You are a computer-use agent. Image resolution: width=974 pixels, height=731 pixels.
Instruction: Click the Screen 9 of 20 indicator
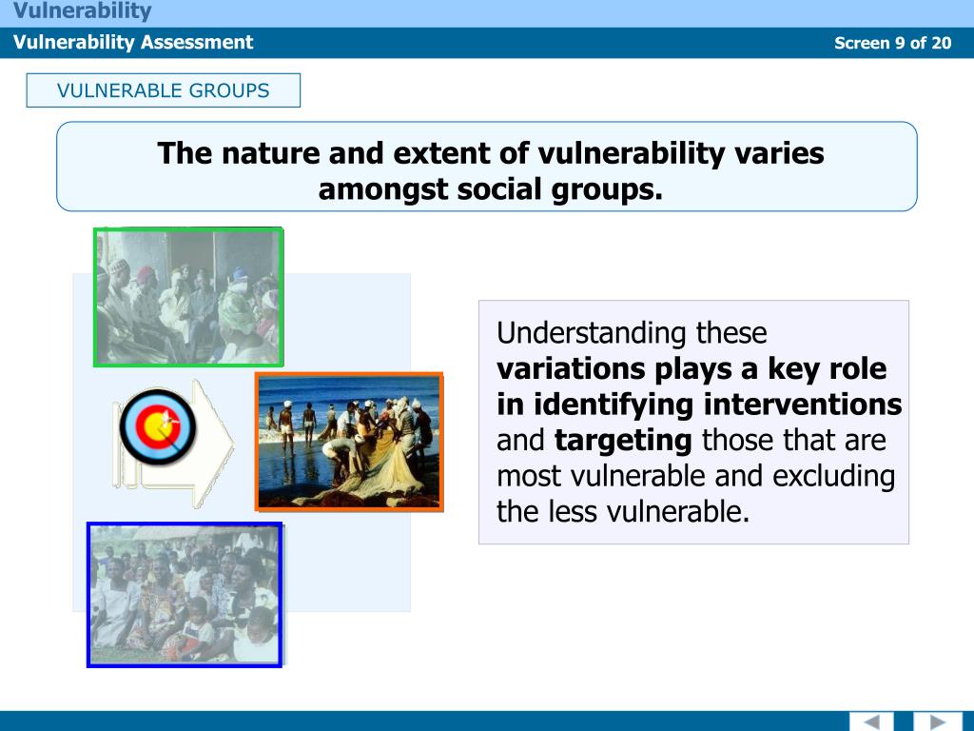[x=892, y=43]
